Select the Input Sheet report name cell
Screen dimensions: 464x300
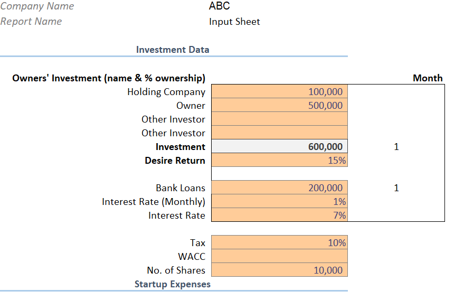pos(234,22)
